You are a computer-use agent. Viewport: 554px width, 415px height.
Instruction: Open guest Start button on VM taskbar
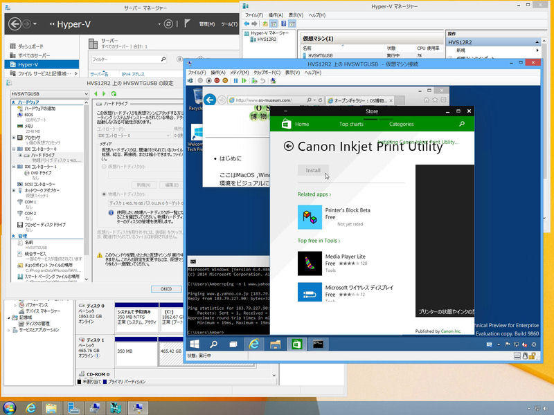coord(195,344)
